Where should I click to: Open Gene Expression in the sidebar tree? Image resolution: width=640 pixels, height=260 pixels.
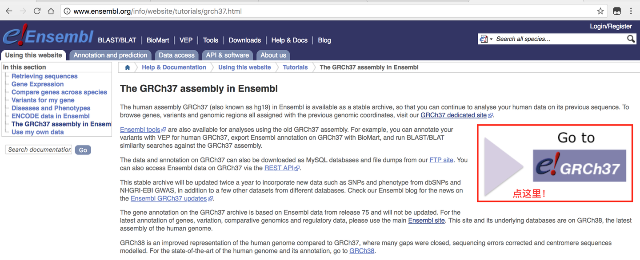[x=37, y=84]
